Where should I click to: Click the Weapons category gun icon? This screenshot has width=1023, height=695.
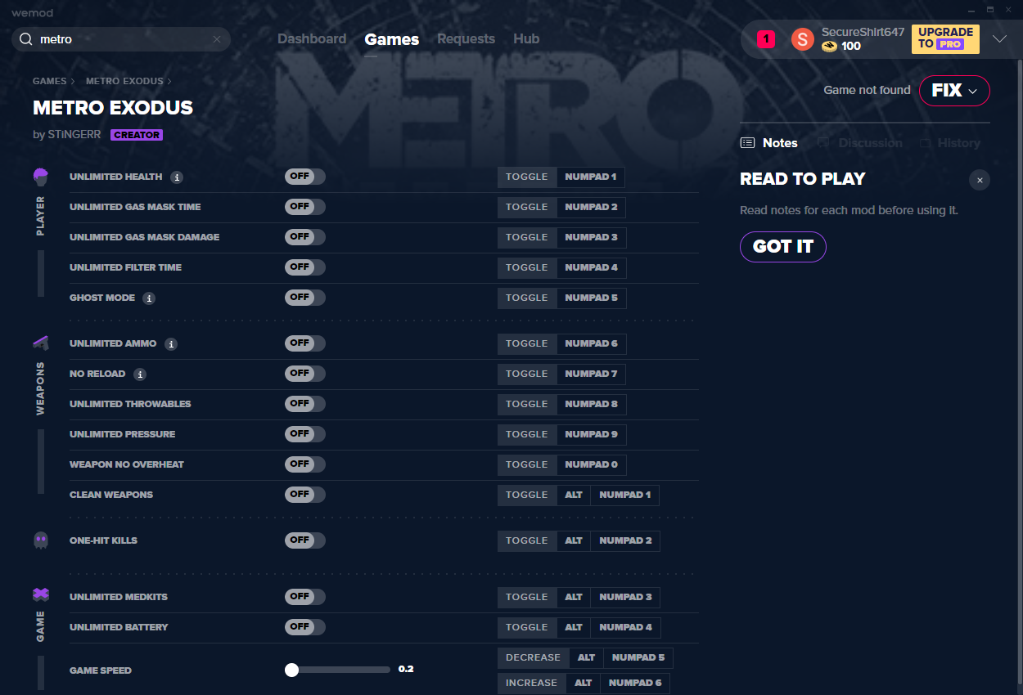coord(41,343)
